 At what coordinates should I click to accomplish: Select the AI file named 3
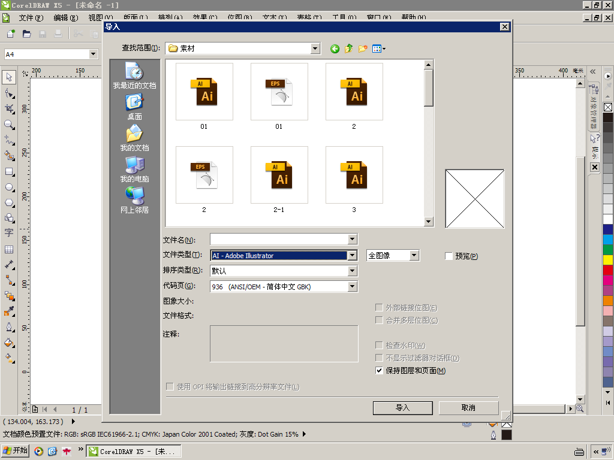click(354, 180)
